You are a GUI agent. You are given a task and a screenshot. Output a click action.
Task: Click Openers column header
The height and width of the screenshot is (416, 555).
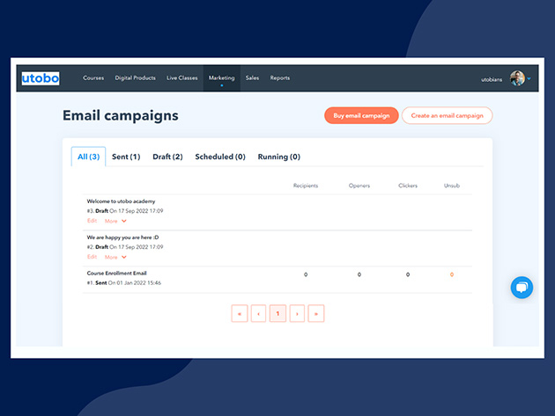click(x=359, y=186)
